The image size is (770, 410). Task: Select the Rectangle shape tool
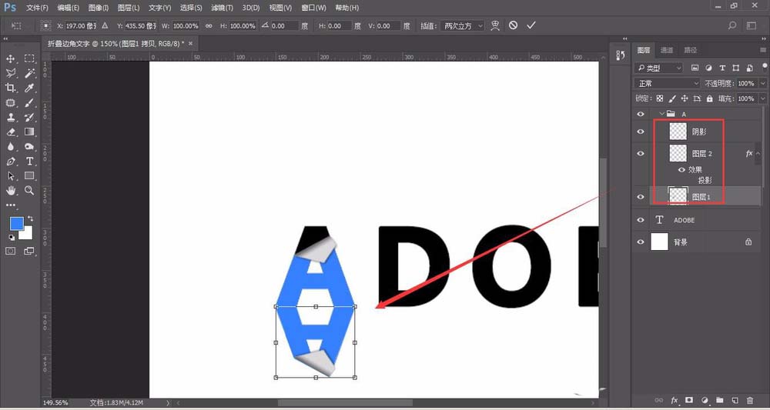point(29,175)
